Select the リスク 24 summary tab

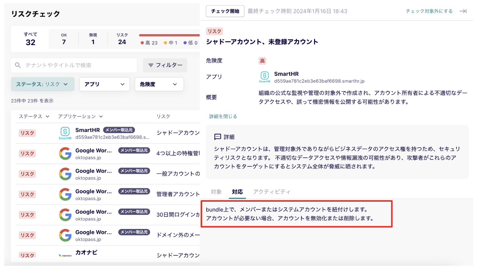point(122,39)
